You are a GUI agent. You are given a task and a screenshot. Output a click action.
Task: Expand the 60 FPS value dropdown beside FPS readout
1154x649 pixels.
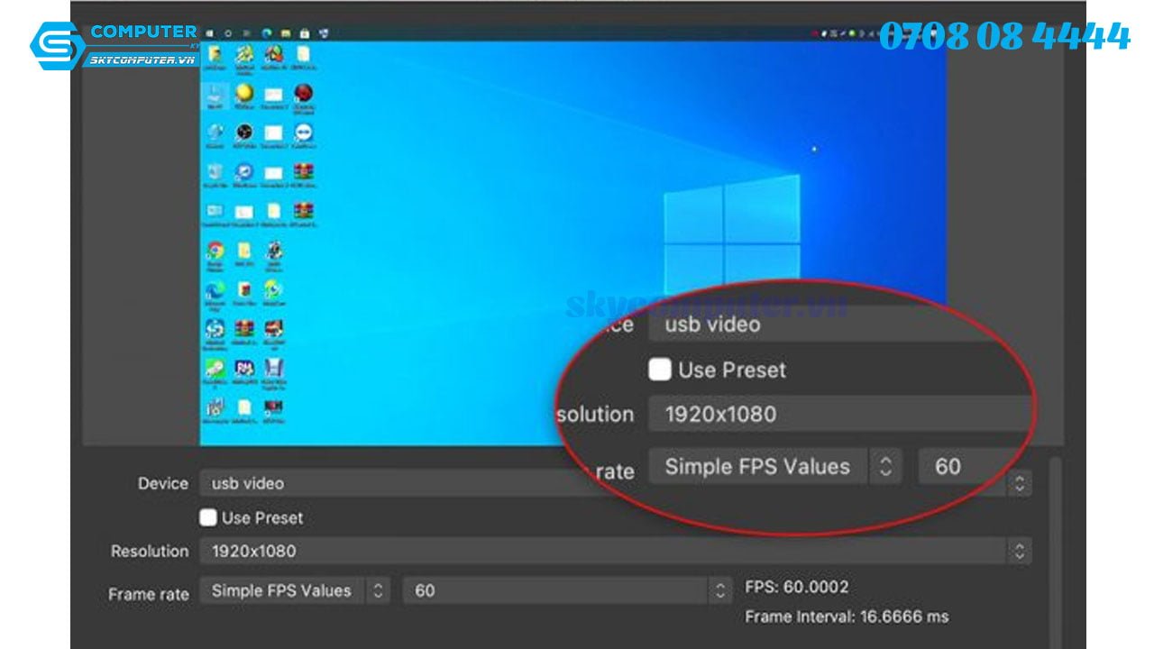[x=719, y=591]
